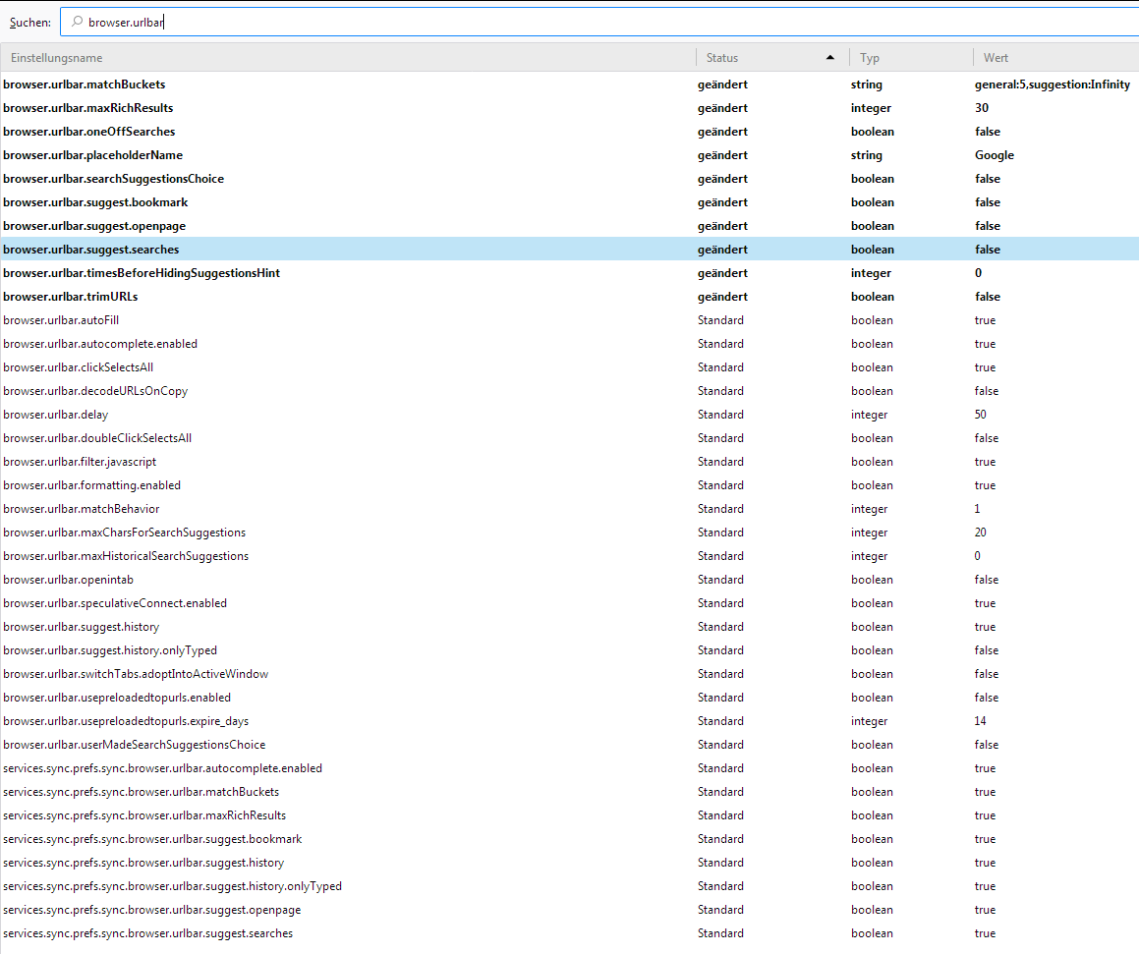Select browser.urlbar.suggest.history.onlyTyped preference

[570, 650]
